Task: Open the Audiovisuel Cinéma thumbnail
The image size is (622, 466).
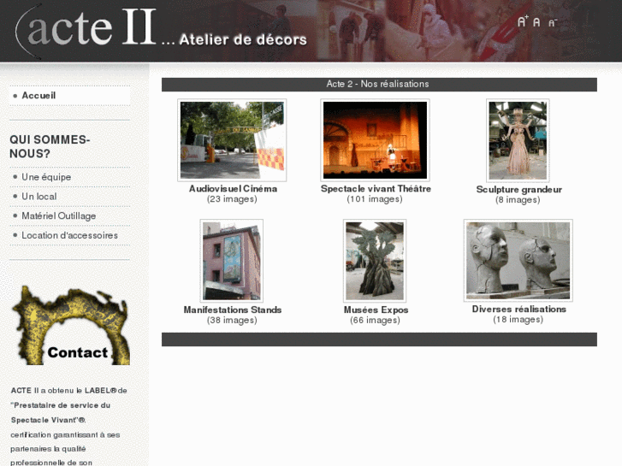Action: click(x=232, y=140)
